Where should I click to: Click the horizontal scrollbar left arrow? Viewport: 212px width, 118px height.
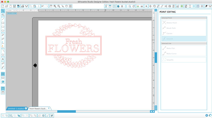[x=151, y=112]
